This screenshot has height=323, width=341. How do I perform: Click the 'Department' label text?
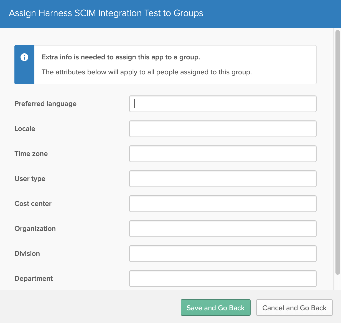pos(34,279)
